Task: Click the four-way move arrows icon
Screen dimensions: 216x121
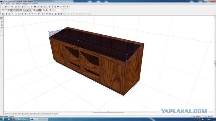Action: 32,14
